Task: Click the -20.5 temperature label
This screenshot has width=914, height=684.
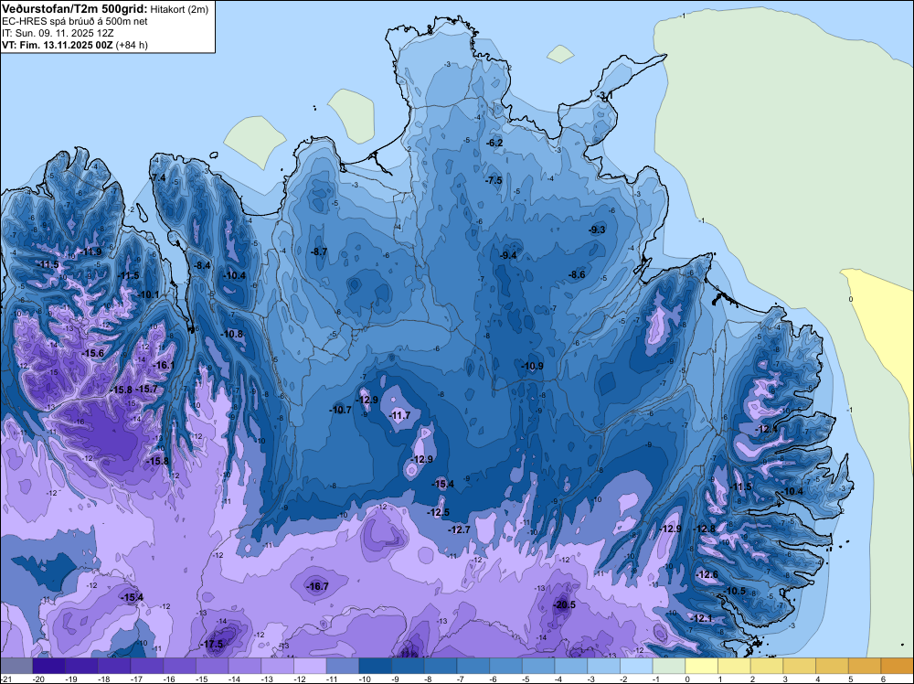Action: pyautogui.click(x=564, y=604)
